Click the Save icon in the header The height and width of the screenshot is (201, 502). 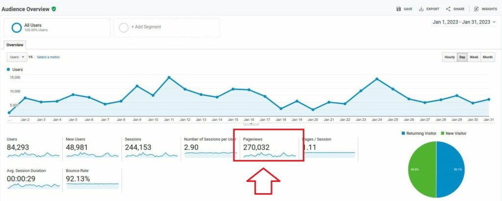pyautogui.click(x=399, y=9)
